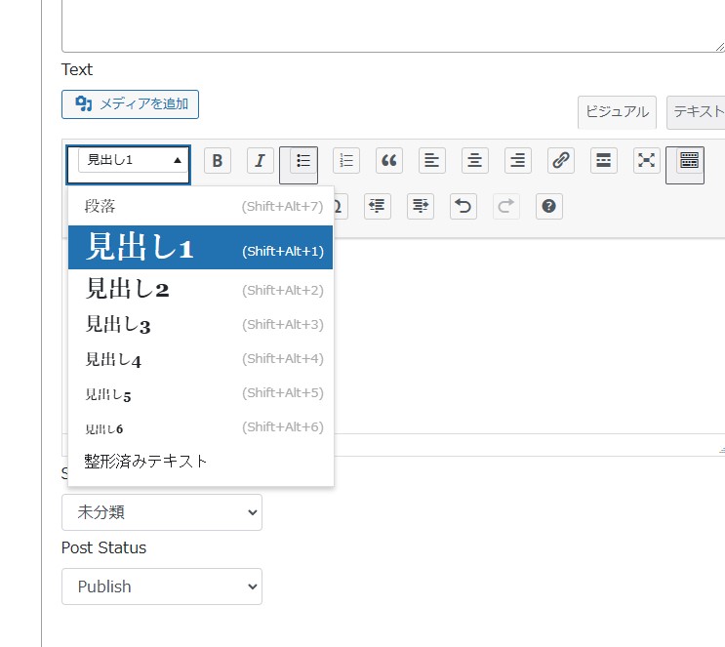Click inside the text area above Text label
The image size is (725, 647).
tap(390, 24)
